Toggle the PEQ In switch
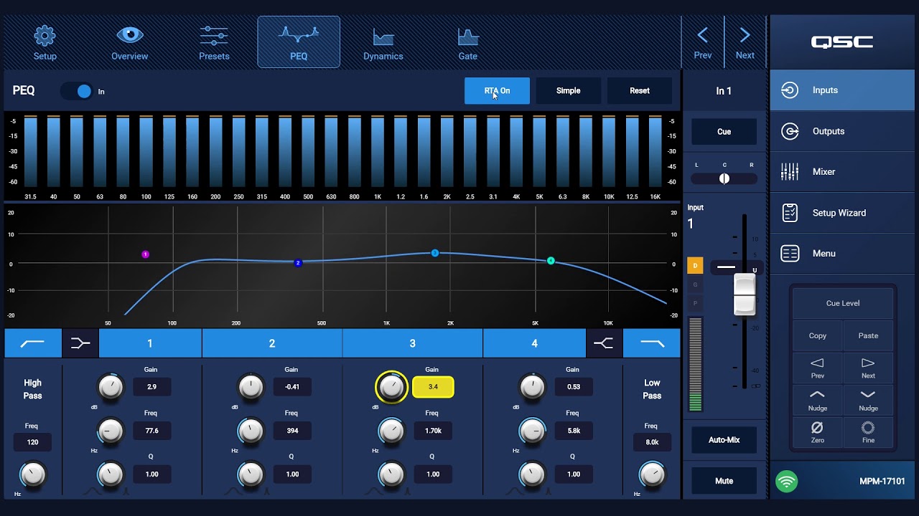This screenshot has height=516, width=919. 77,91
